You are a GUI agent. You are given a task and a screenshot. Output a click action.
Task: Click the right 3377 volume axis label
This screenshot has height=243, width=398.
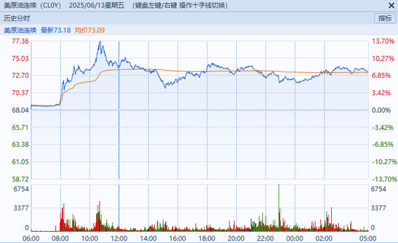tap(379, 208)
